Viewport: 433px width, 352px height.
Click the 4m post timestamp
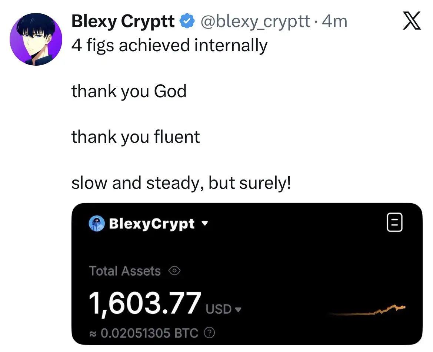[335, 22]
